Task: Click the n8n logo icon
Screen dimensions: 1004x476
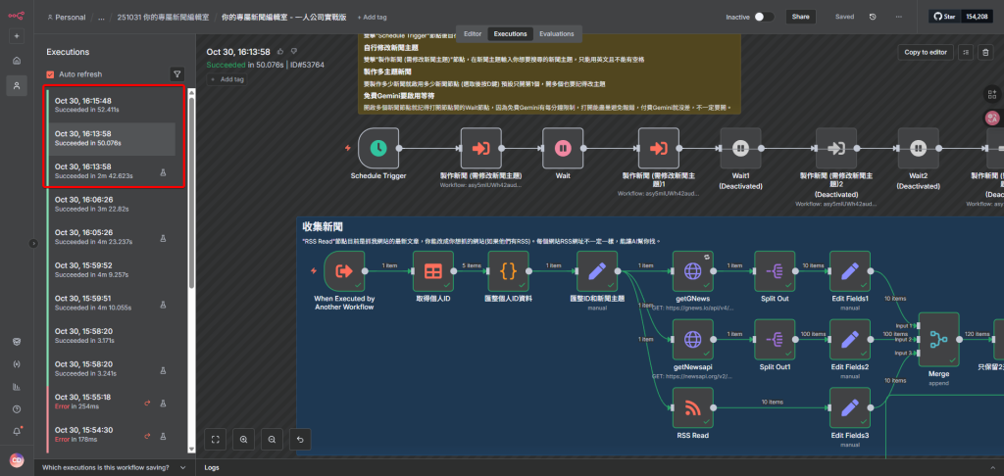Action: 16,16
